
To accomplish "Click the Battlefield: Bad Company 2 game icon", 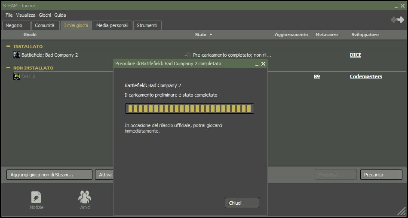I will pyautogui.click(x=17, y=55).
